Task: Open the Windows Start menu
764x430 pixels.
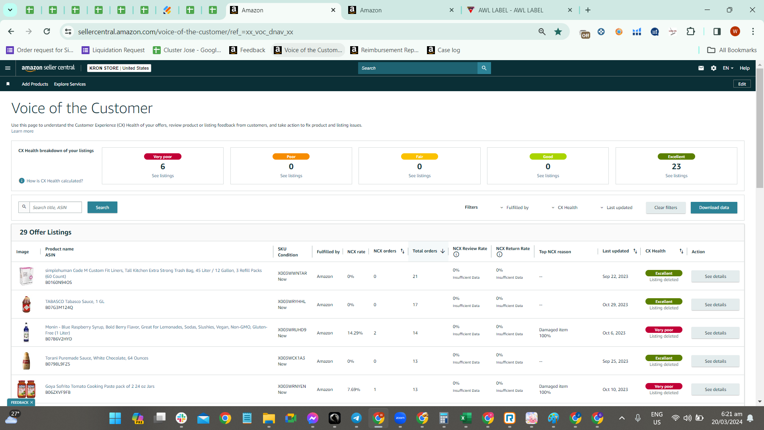Action: 115,418
